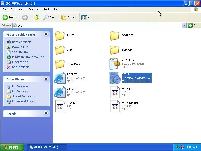
Task: Select the DOCS folder icon
Action: 60,36
